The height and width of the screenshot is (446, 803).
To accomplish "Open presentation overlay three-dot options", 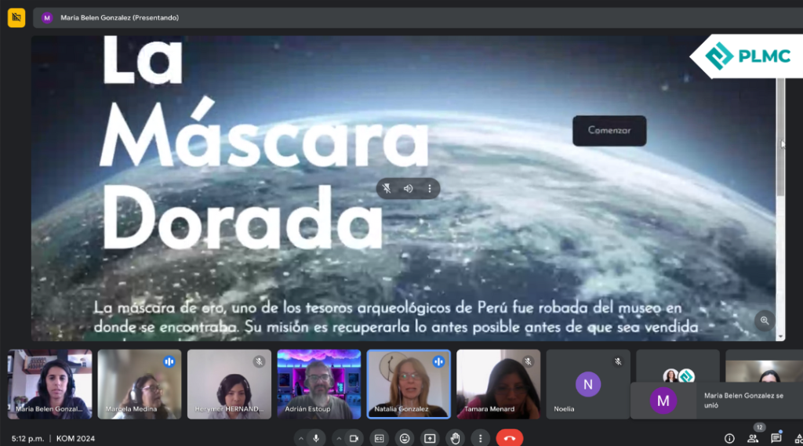I will (x=429, y=188).
